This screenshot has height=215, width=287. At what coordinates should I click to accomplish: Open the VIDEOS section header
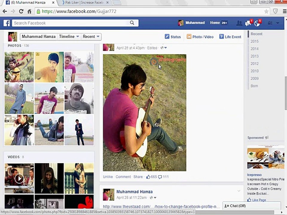(x=13, y=157)
